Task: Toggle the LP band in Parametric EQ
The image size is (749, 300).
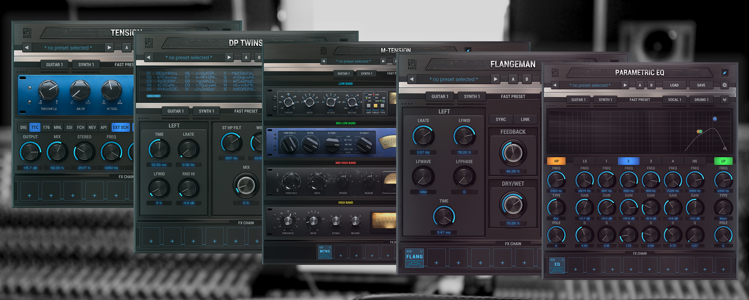Action: tap(723, 161)
